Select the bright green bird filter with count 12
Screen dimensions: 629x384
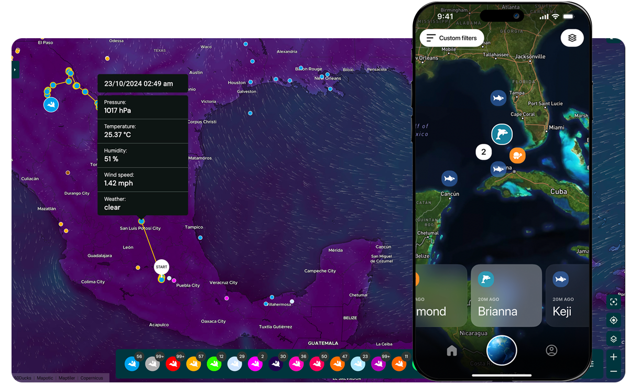coord(214,364)
